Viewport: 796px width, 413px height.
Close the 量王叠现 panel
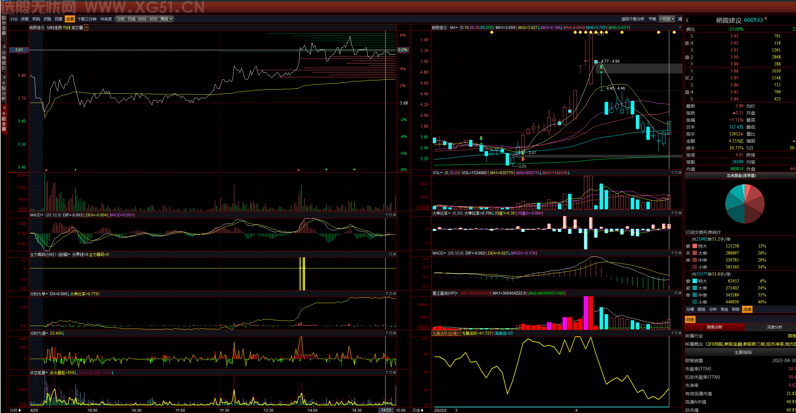pyautogui.click(x=680, y=293)
